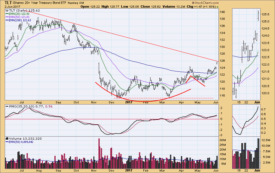Click the Nov label on price chart axis
275x173 pixels.
pos(94,102)
